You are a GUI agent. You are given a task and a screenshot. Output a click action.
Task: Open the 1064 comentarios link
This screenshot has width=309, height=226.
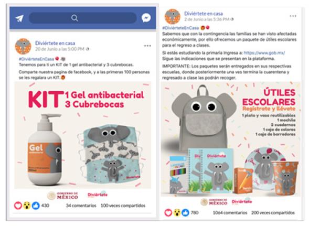point(230,213)
